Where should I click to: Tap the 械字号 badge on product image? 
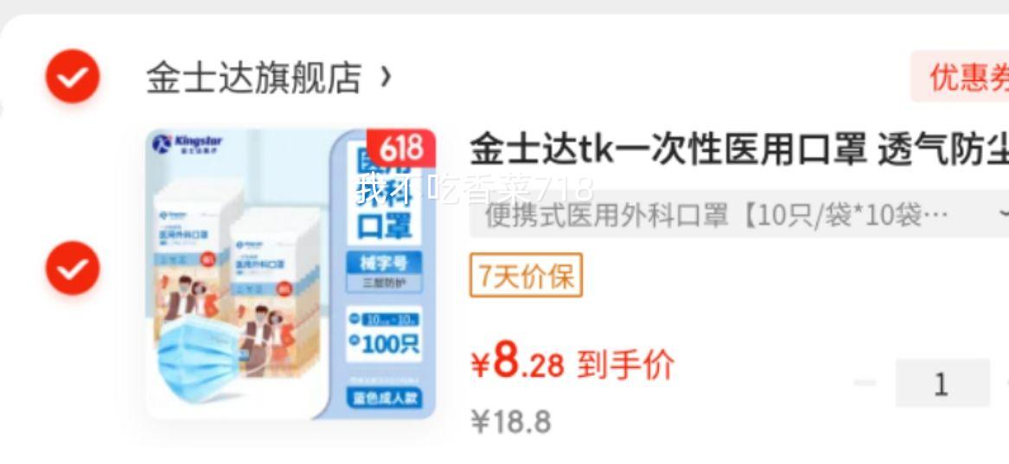click(384, 263)
